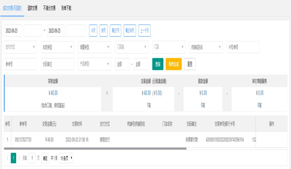Viewport: 291px width, 169px height.
Task: Expand the 清算类型 dropdown
Action: (94, 47)
